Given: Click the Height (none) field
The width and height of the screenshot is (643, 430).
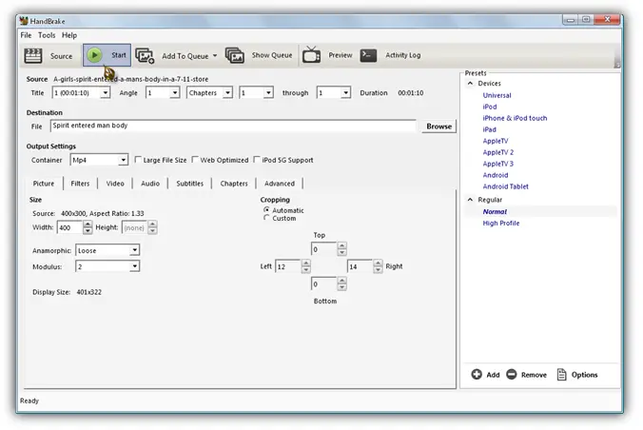Looking at the screenshot, I should click(x=134, y=227).
